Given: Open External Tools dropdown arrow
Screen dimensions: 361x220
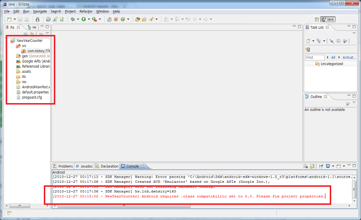Looking at the screenshot, I should coord(100,19).
